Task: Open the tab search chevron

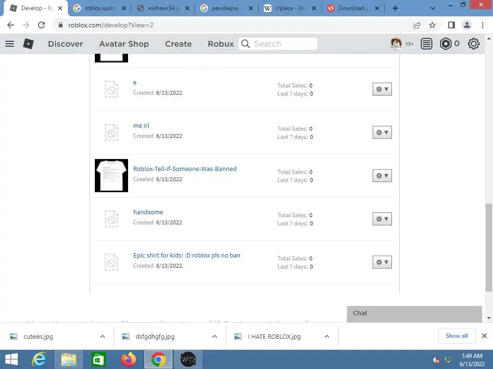Action: [x=433, y=9]
